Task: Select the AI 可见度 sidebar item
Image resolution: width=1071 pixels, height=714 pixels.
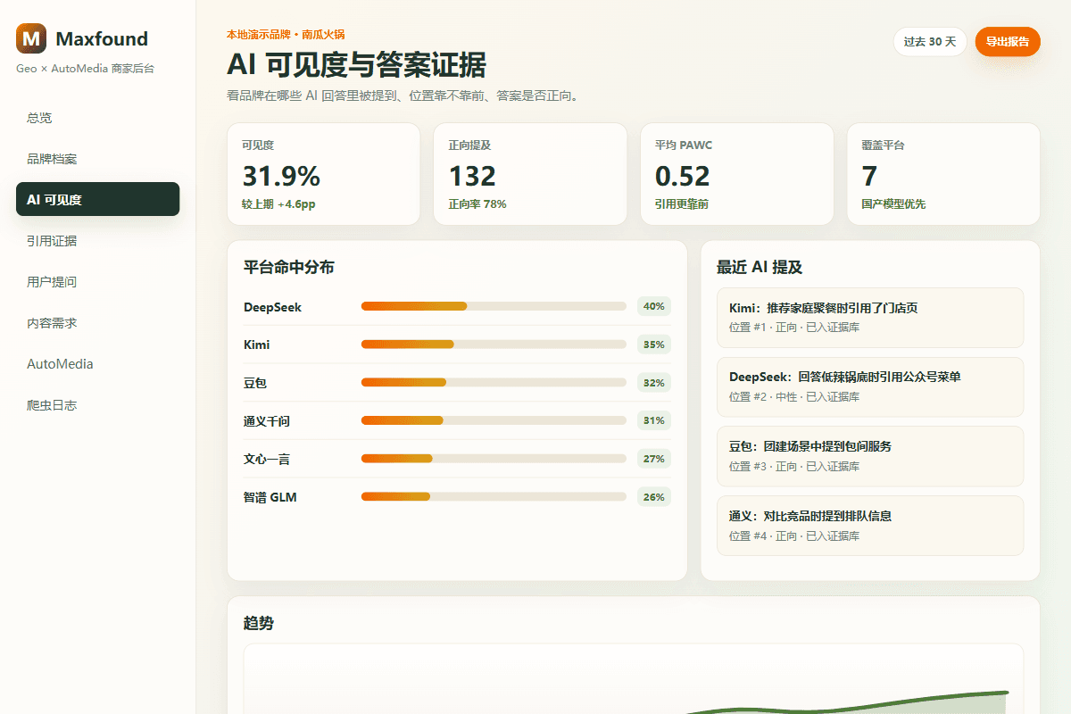Action: point(98,199)
